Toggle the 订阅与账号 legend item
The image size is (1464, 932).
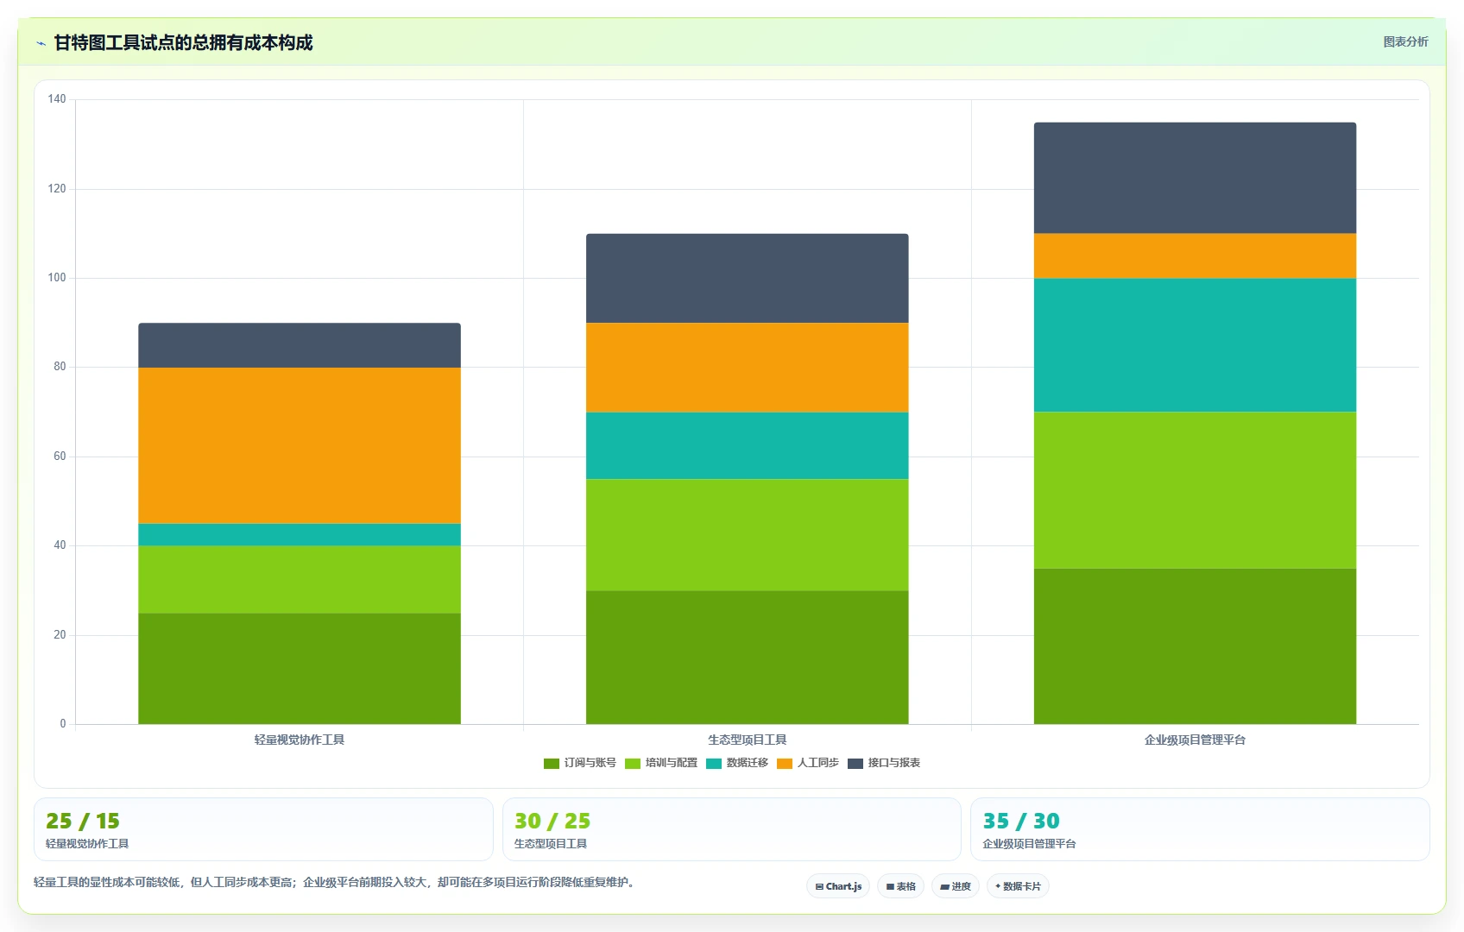click(580, 763)
